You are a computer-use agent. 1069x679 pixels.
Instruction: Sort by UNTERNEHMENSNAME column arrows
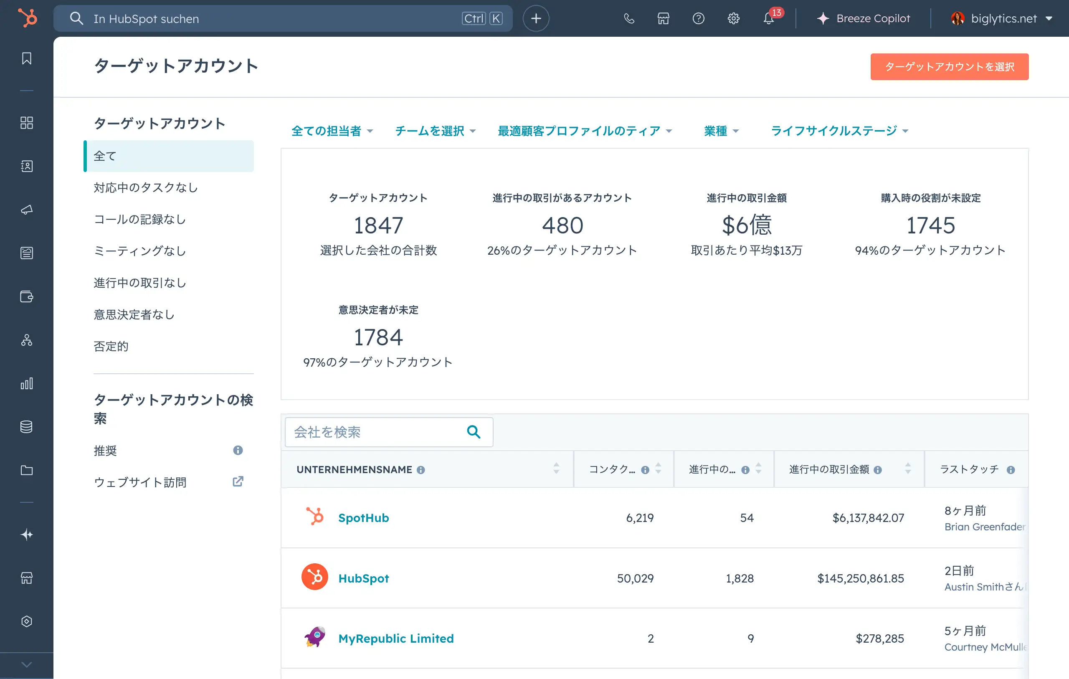(x=556, y=469)
